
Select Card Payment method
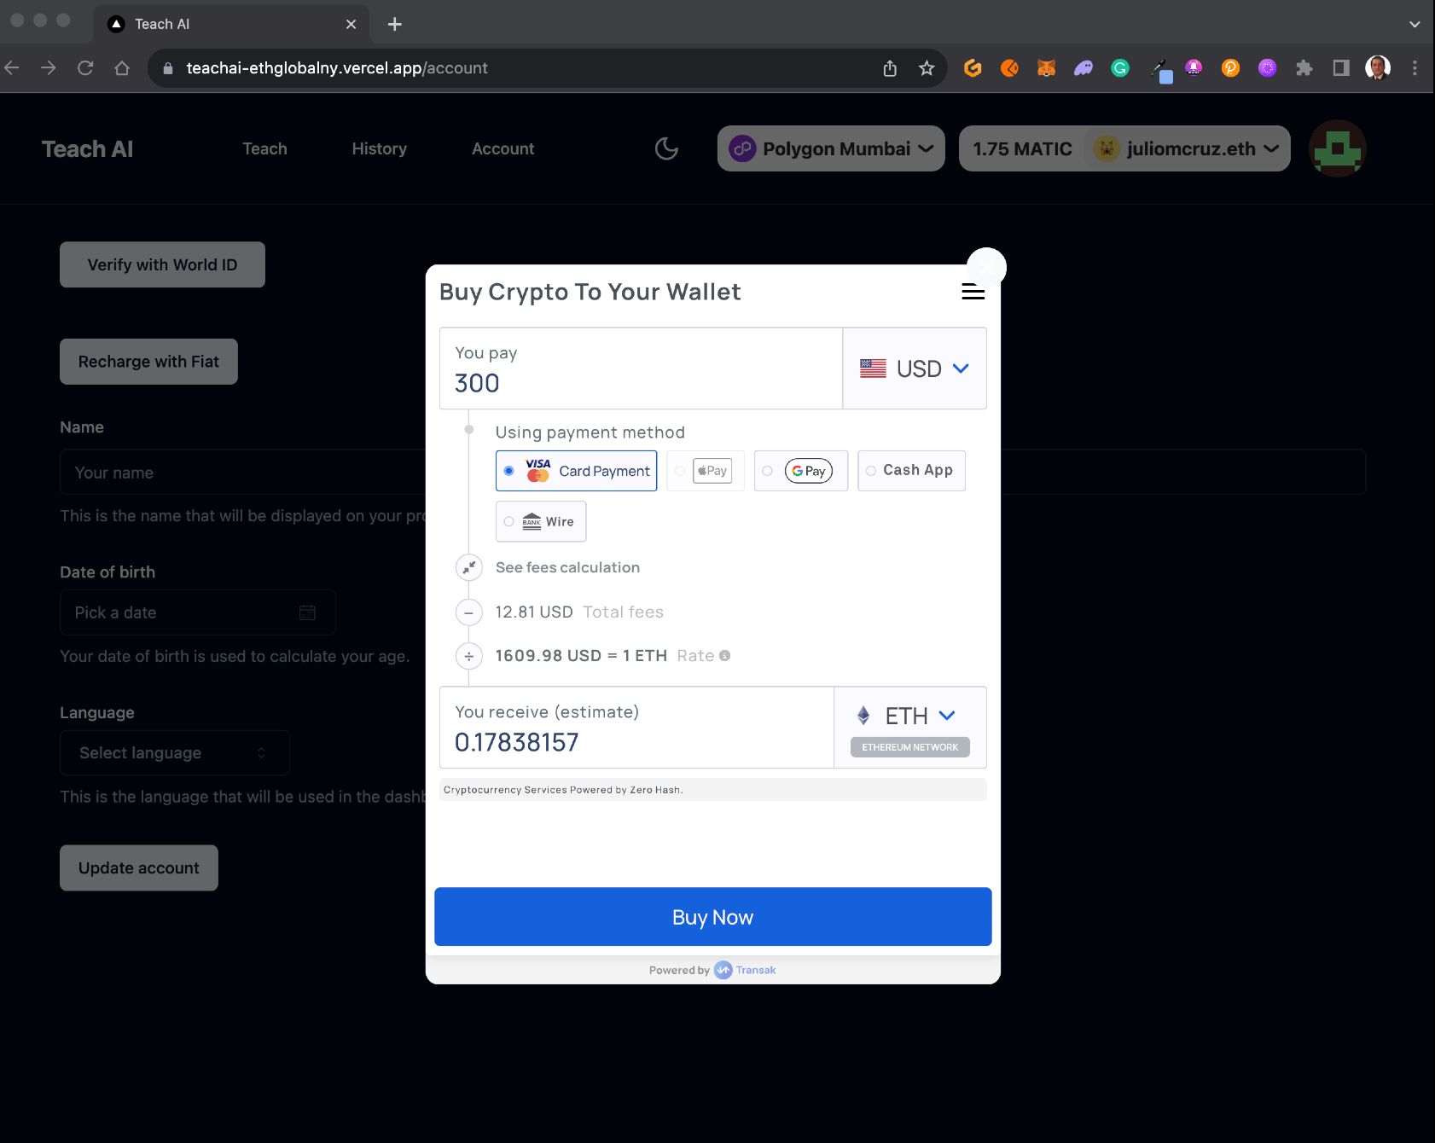point(576,471)
